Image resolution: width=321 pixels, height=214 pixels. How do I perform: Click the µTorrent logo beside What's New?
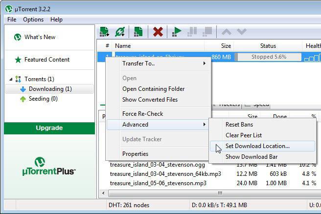coord(18,37)
